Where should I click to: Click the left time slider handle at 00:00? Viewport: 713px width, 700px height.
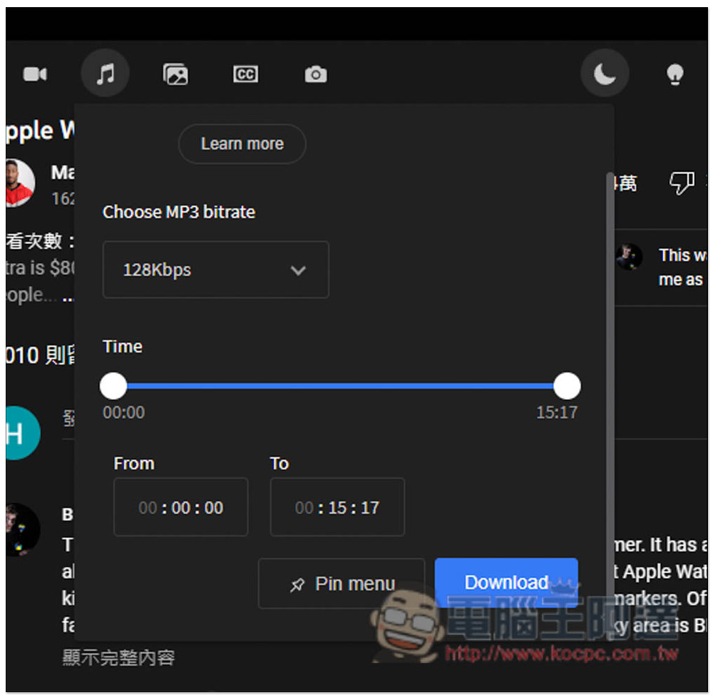click(x=113, y=386)
